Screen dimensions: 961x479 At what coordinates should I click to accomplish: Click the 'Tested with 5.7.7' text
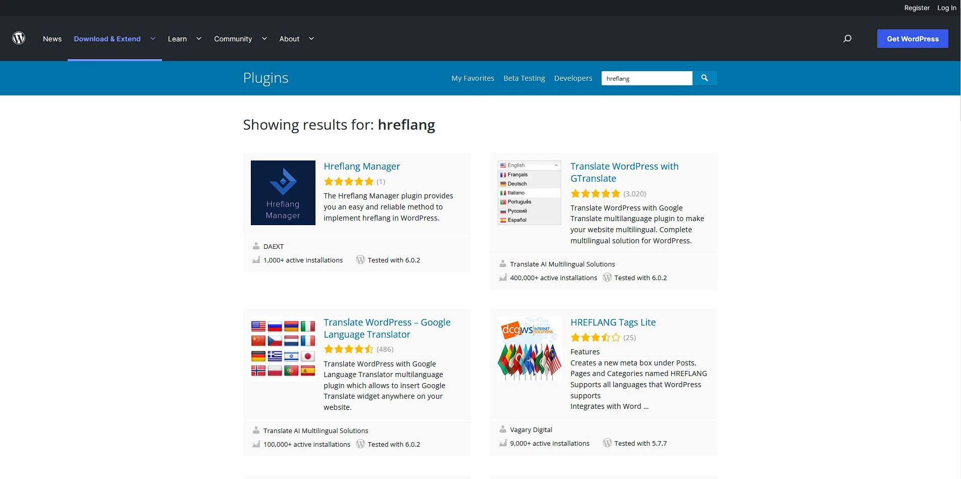pos(640,443)
